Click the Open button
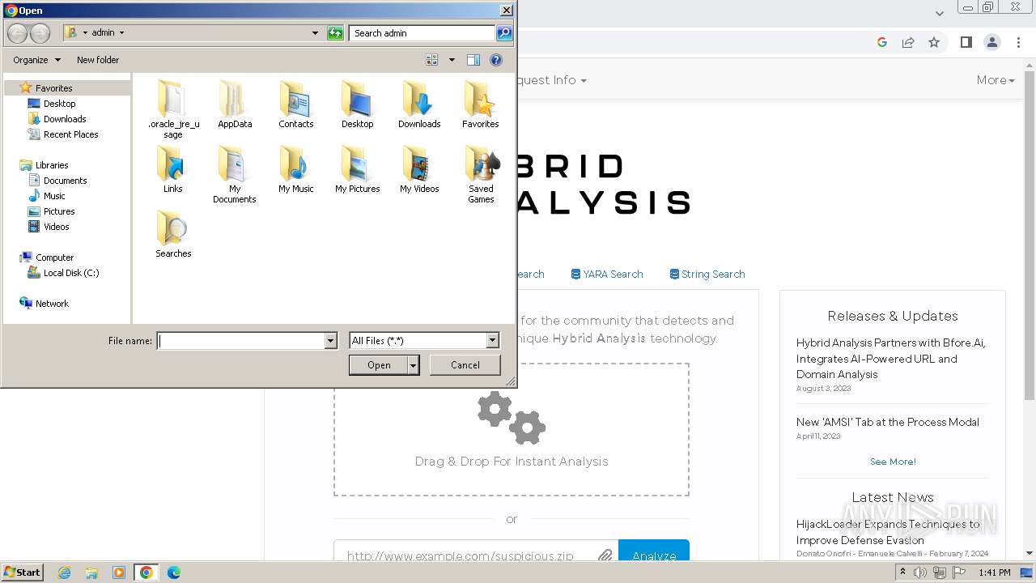Screen dimensions: 1036x583 click(x=379, y=365)
